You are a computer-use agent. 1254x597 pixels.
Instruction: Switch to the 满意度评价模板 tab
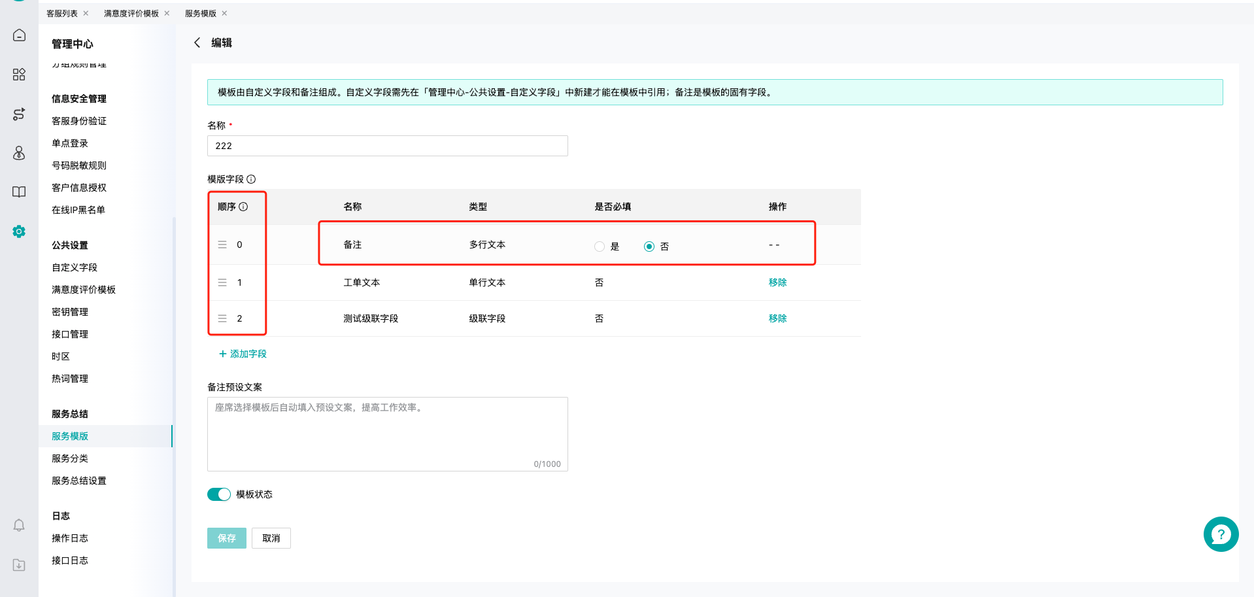pos(131,13)
